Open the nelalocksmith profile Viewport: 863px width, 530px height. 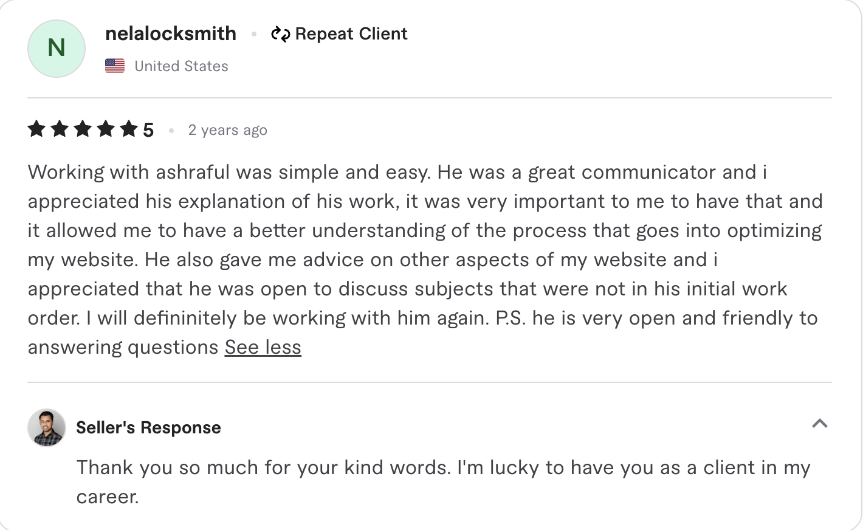(171, 34)
